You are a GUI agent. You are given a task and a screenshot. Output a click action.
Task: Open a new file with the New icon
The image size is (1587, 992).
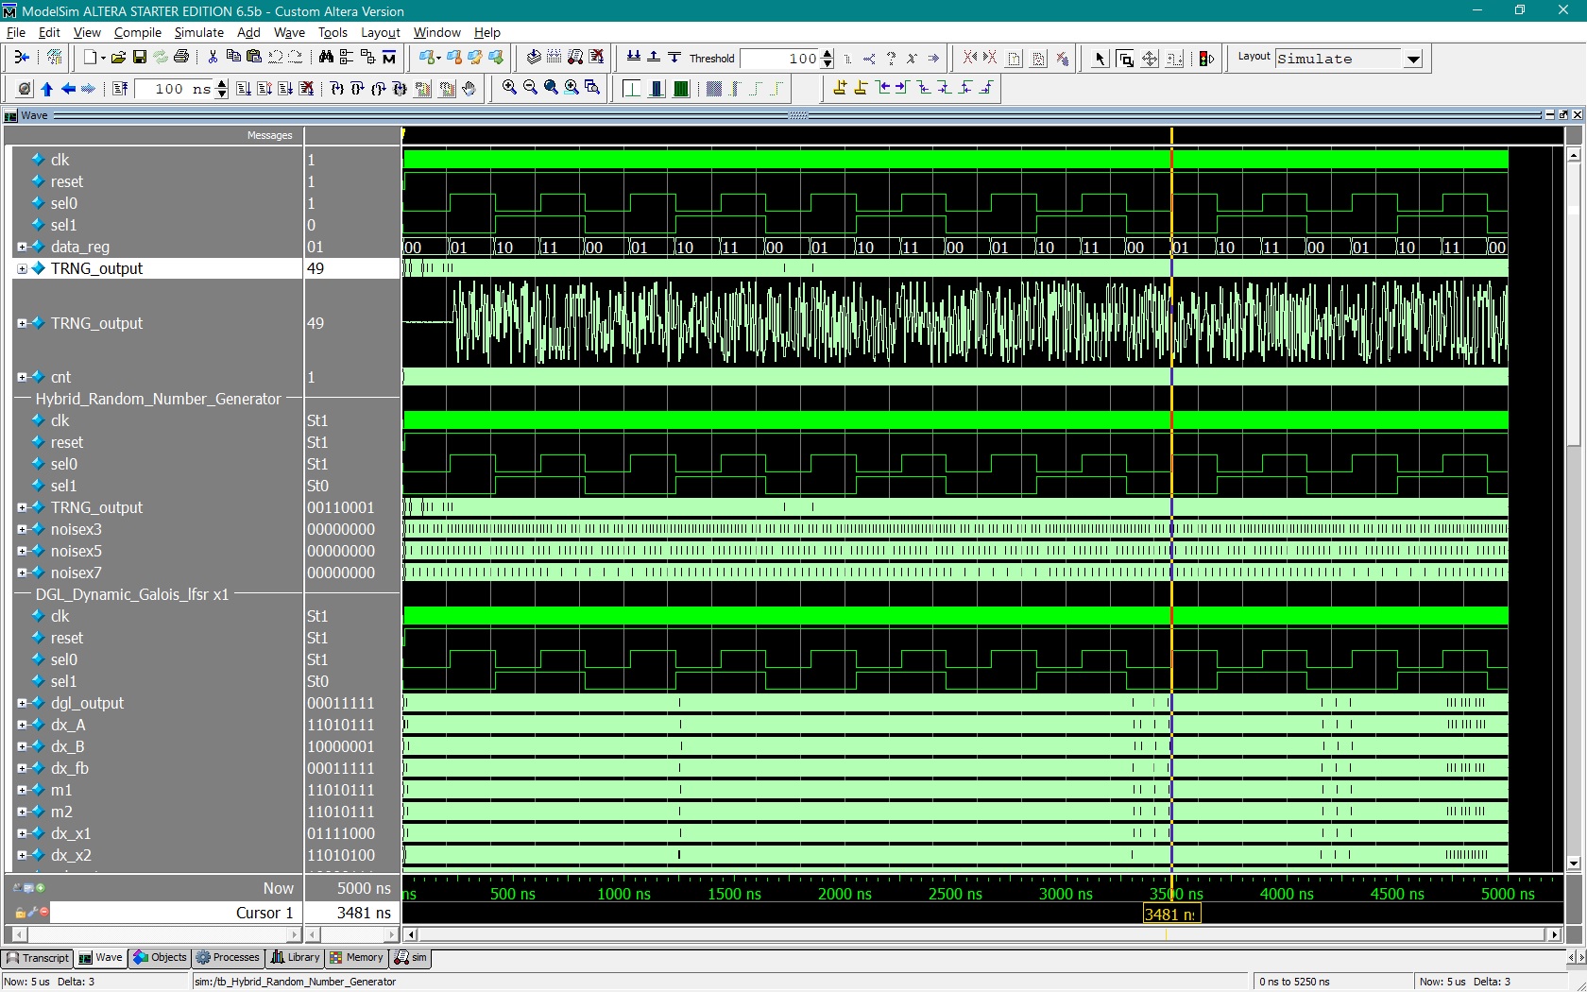88,58
